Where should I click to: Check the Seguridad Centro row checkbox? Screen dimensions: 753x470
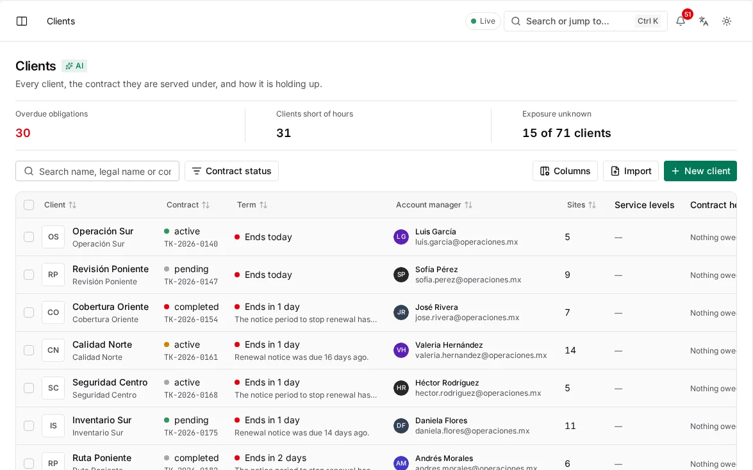pyautogui.click(x=29, y=388)
